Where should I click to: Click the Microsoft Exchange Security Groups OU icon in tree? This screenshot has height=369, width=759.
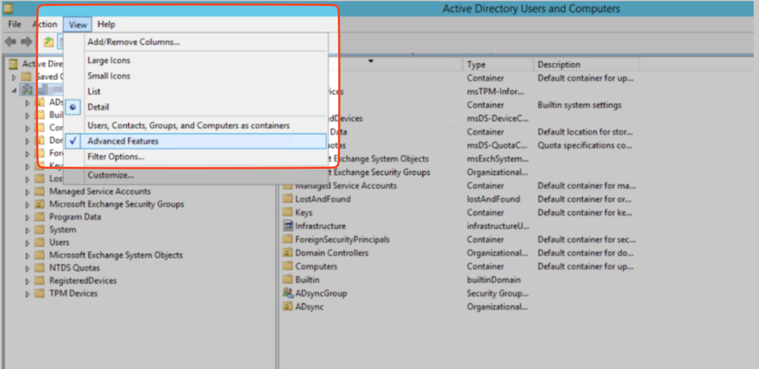pos(40,204)
